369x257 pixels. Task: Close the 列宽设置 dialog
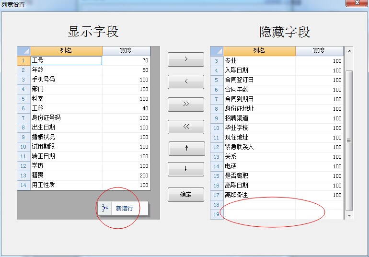357,3
